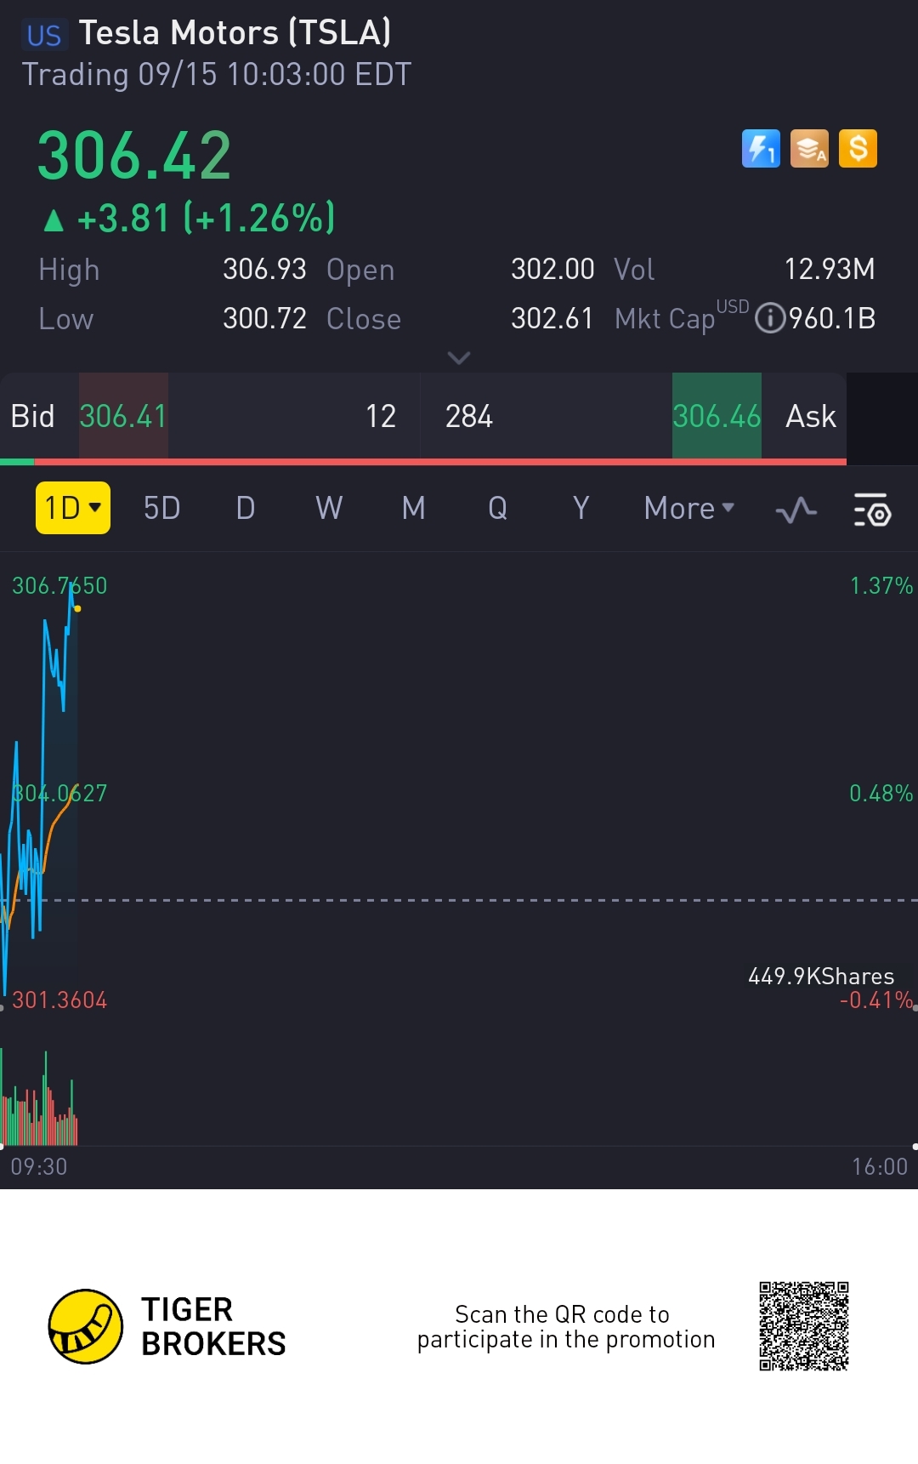Select the M monthly chart

point(413,508)
